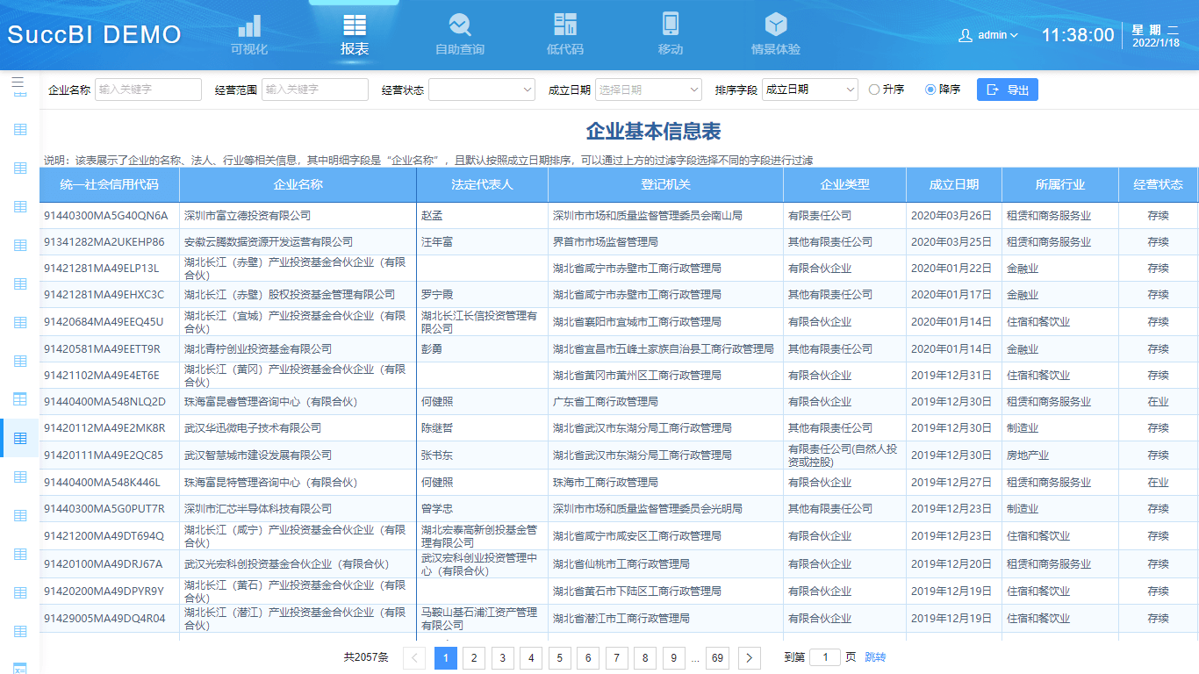Open the 成立日期 date picker

point(648,89)
